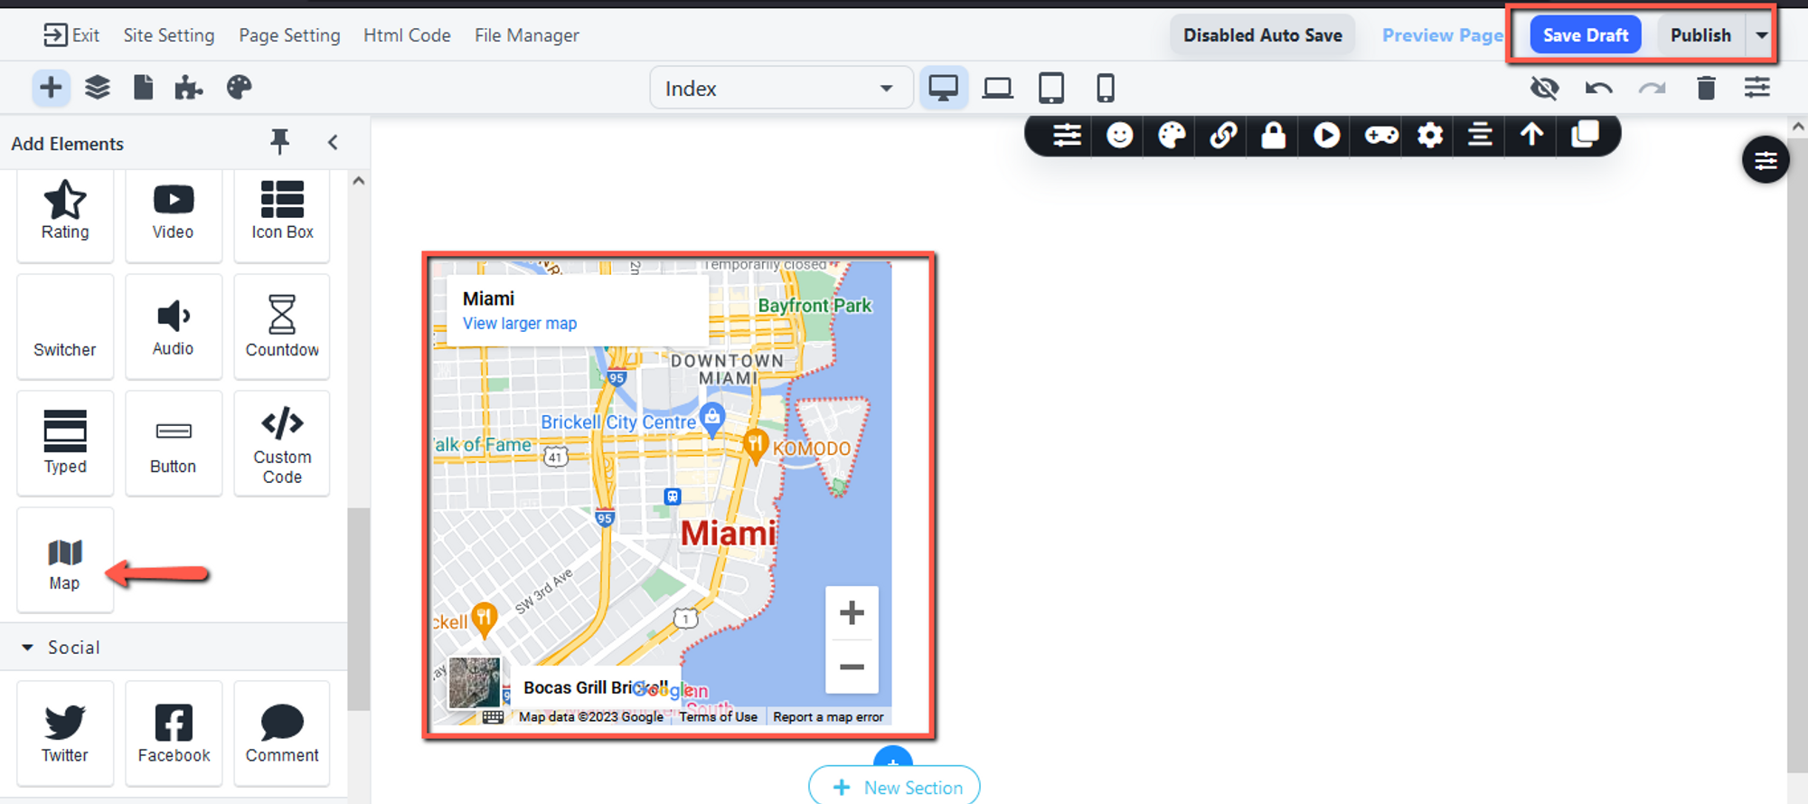Toggle the Disabled Auto Save button
The height and width of the screenshot is (804, 1808).
pos(1262,35)
